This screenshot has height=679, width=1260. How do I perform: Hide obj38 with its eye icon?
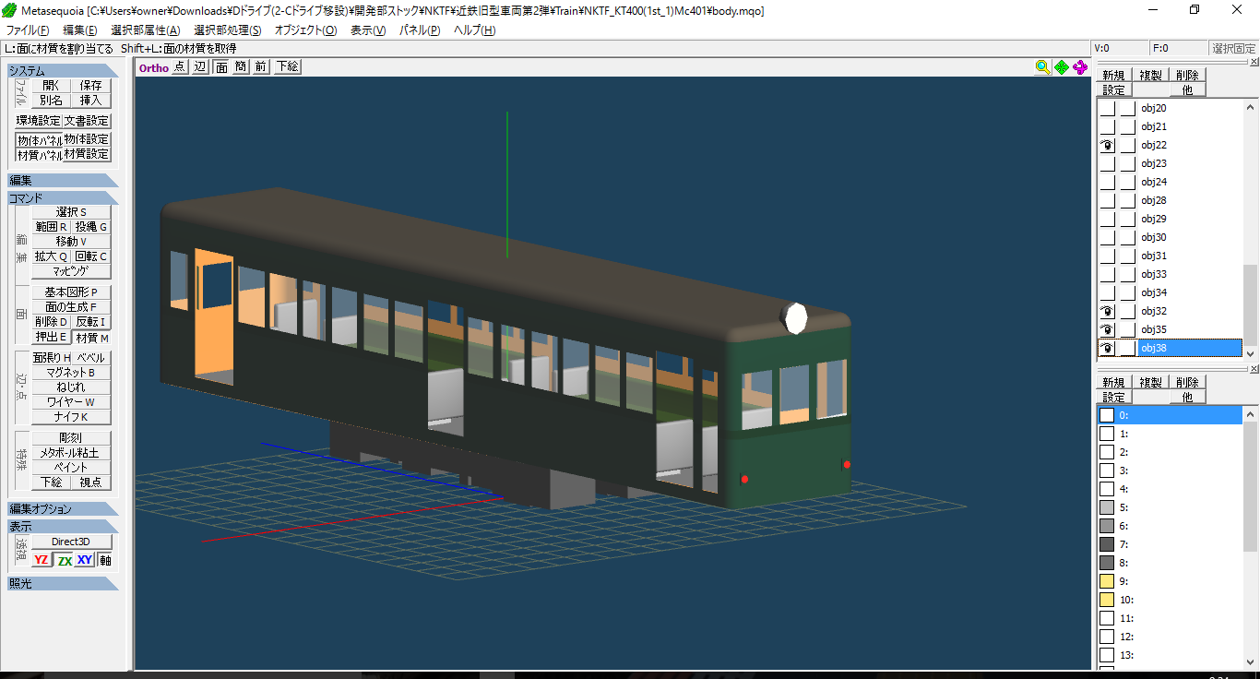1107,348
